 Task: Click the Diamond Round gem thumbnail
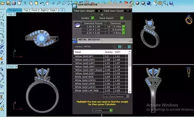[x=77, y=25]
